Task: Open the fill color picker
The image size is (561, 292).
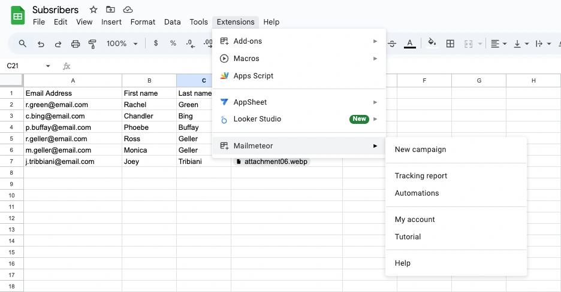Action: coord(432,43)
